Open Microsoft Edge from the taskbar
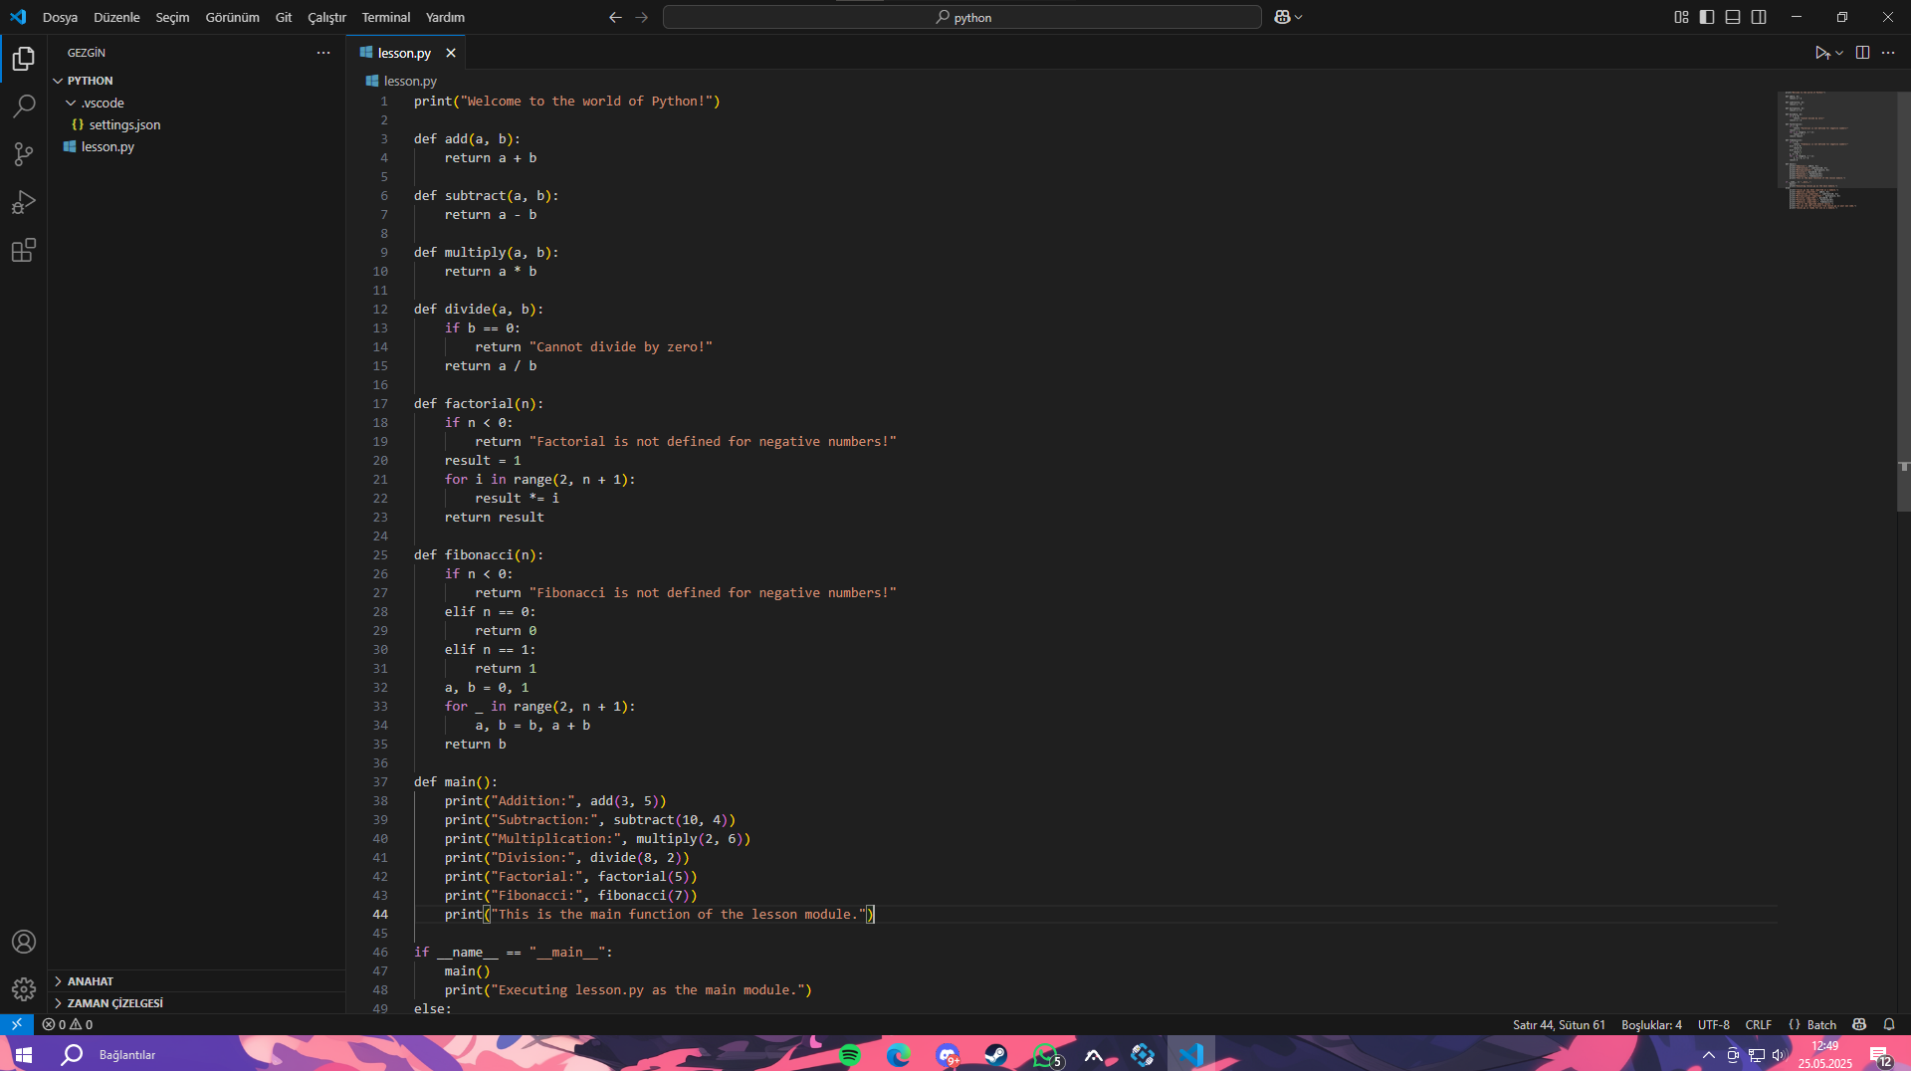The height and width of the screenshot is (1071, 1911). (x=899, y=1055)
